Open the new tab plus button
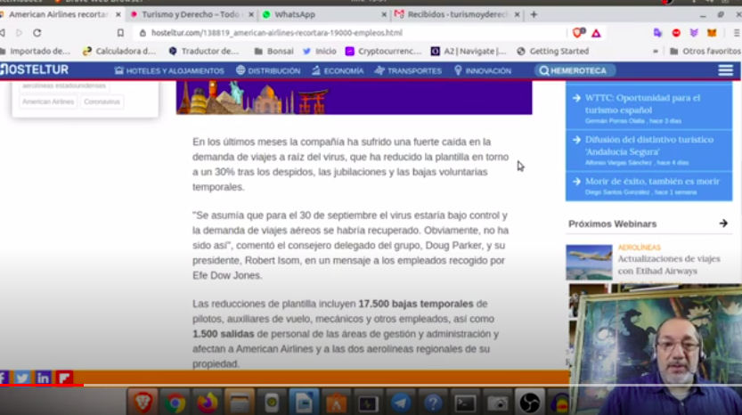This screenshot has height=415, width=742. 534,14
